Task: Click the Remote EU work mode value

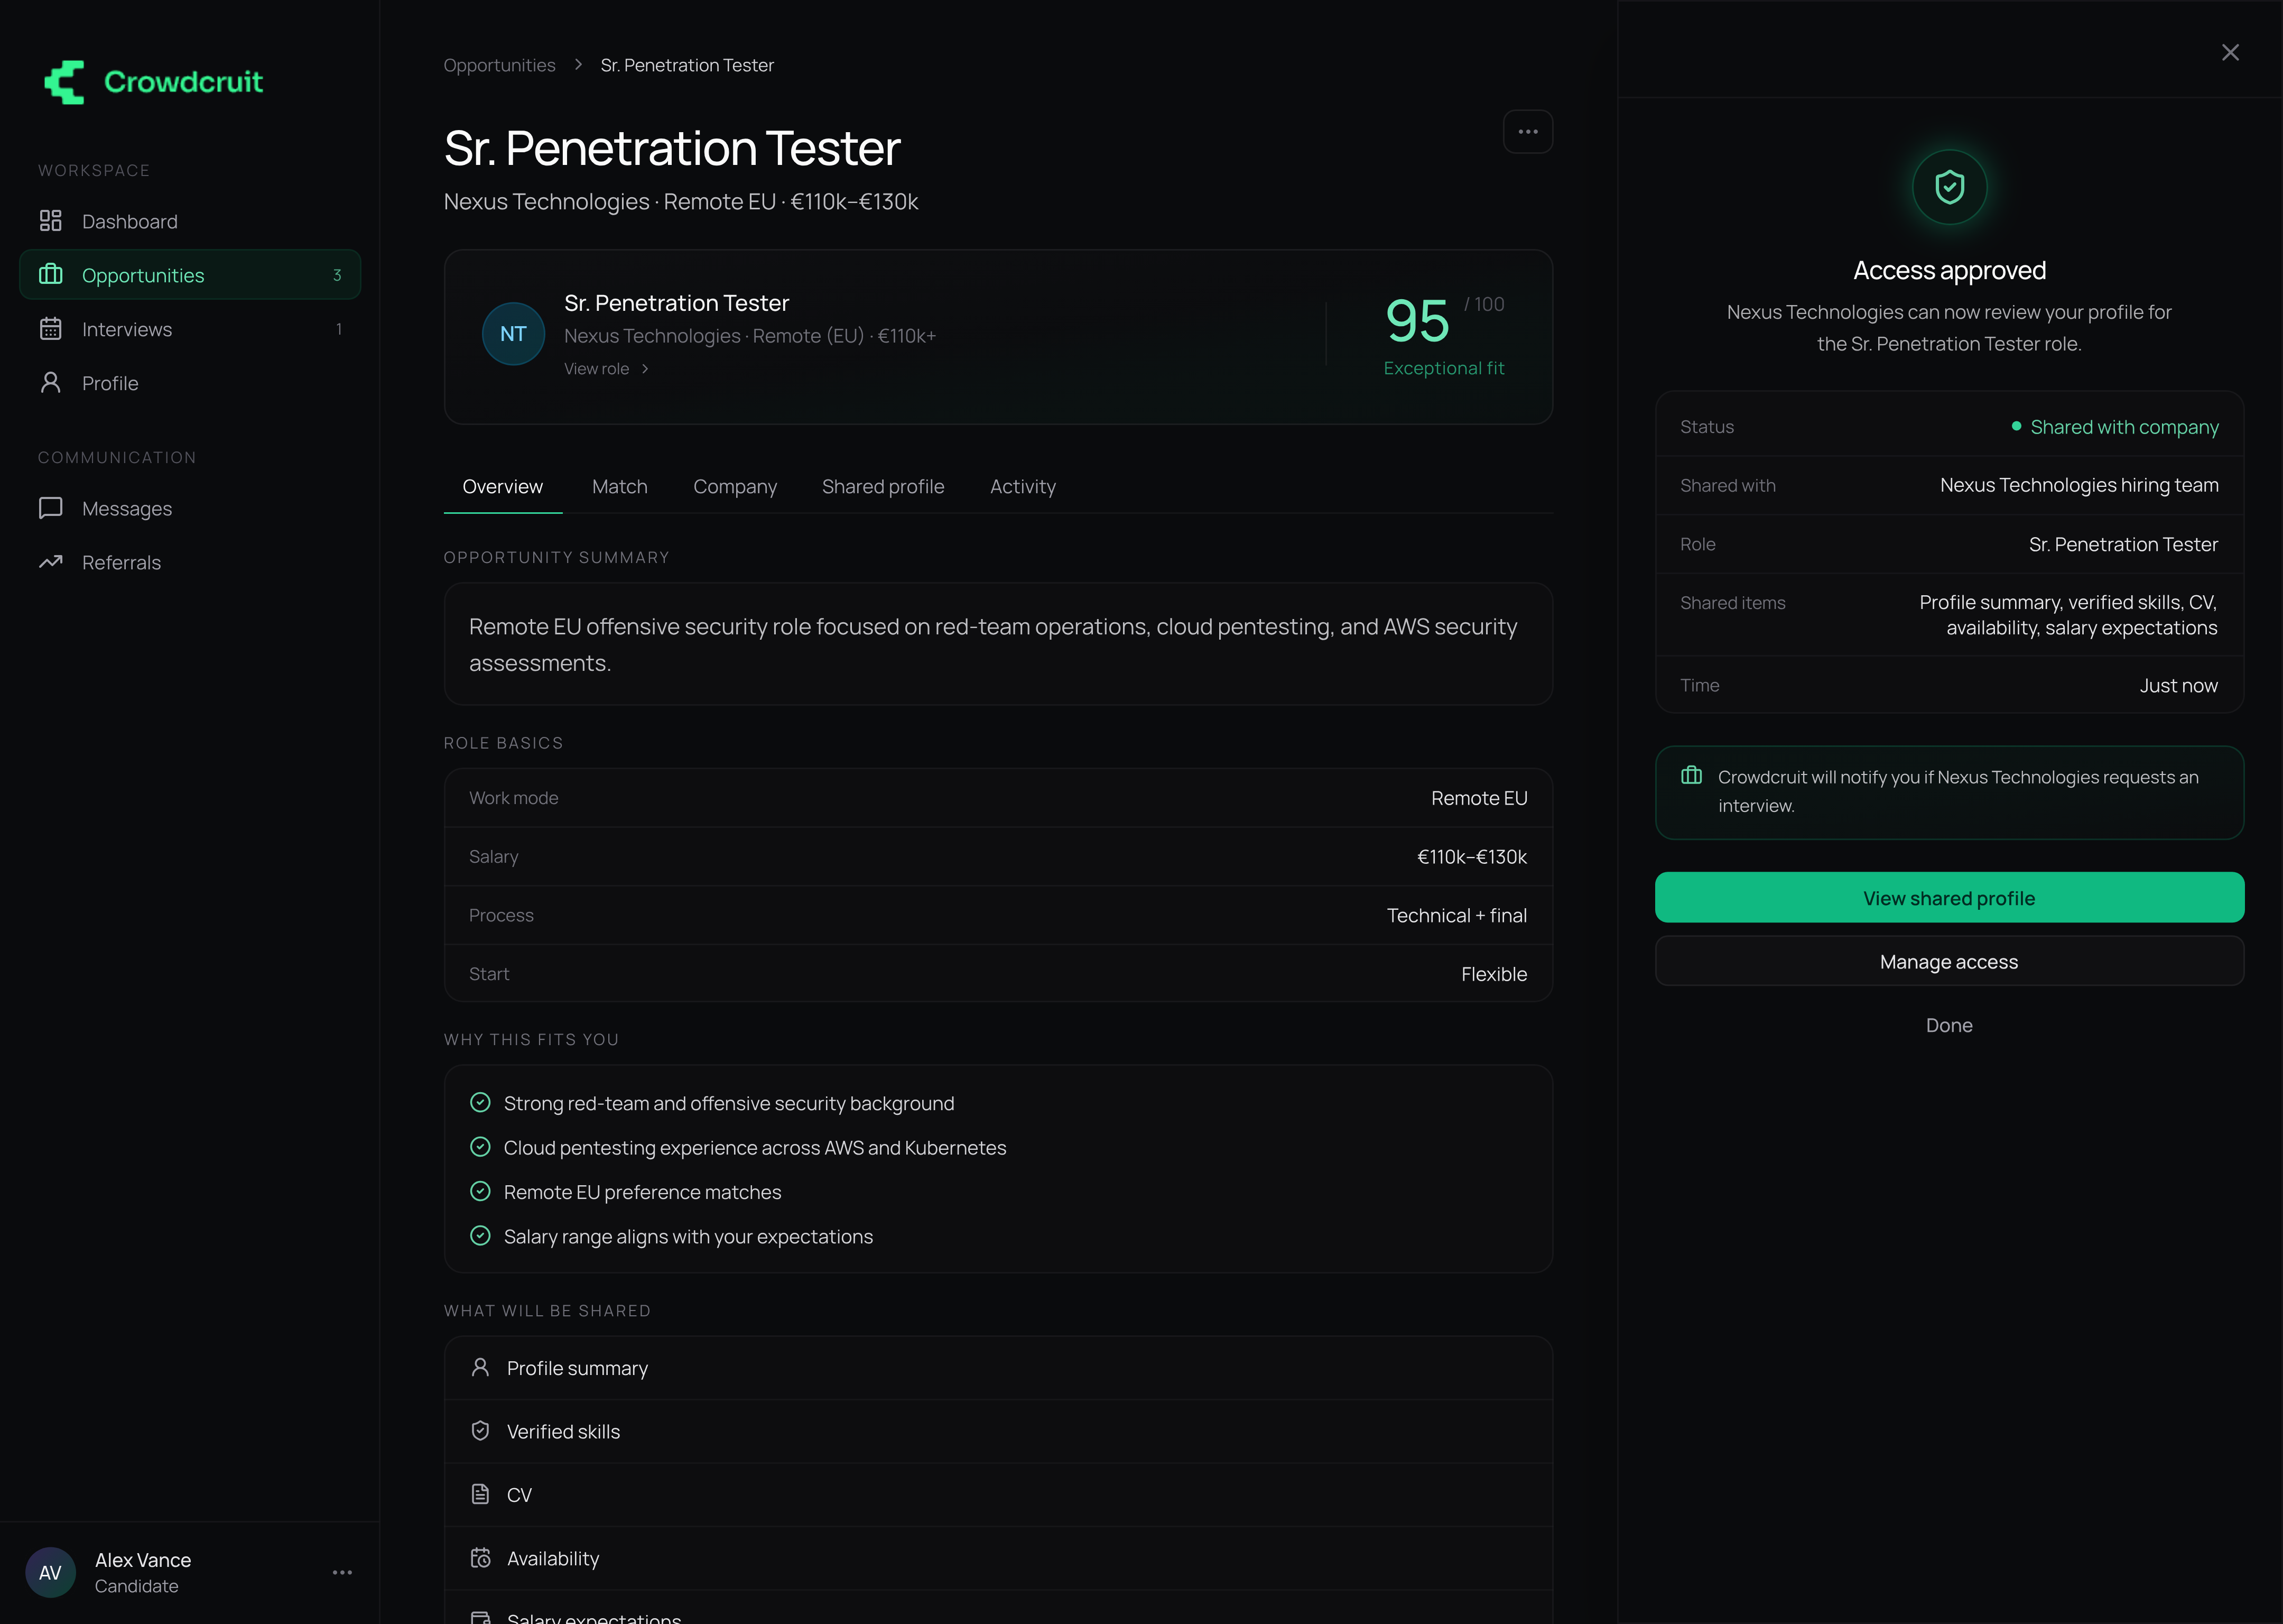Action: [1479, 798]
